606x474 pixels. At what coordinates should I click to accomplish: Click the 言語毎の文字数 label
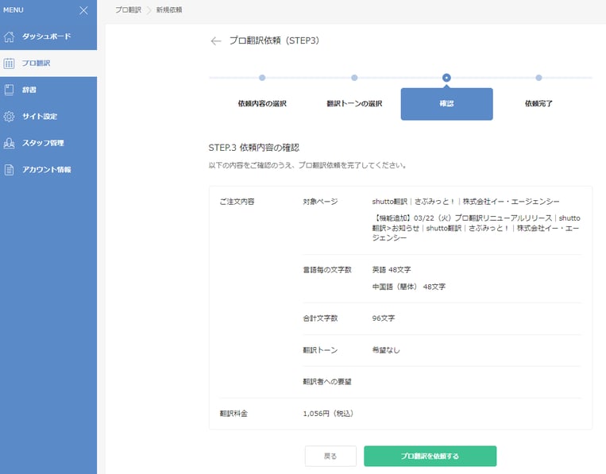[327, 270]
